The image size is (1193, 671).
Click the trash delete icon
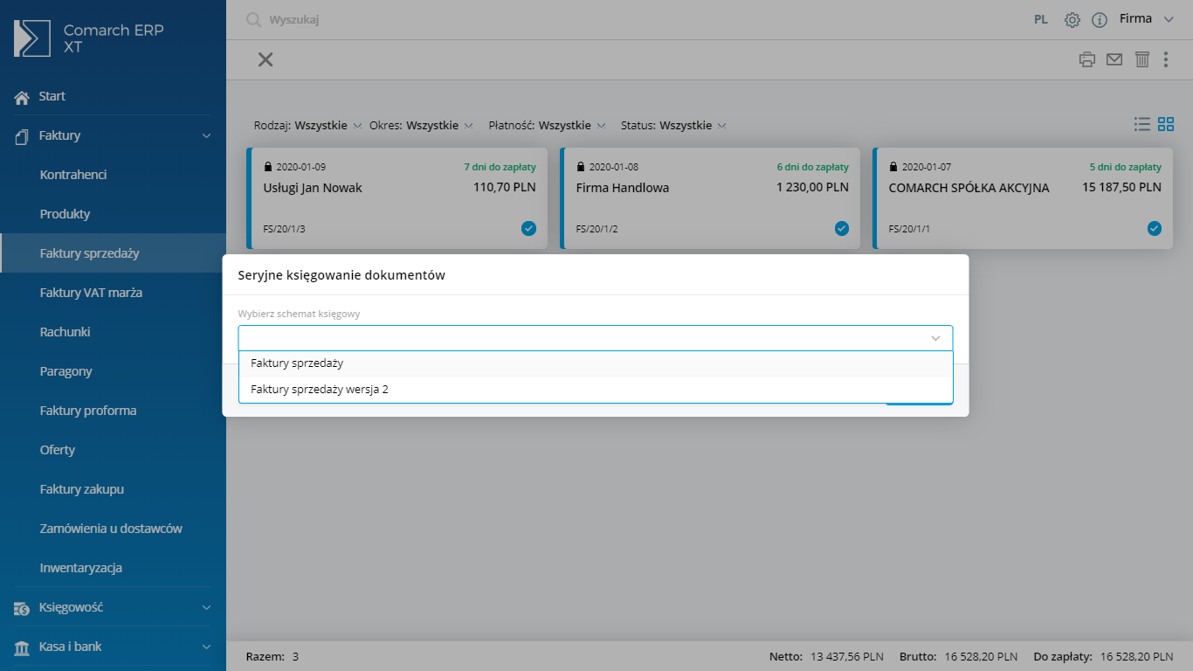pos(1141,59)
